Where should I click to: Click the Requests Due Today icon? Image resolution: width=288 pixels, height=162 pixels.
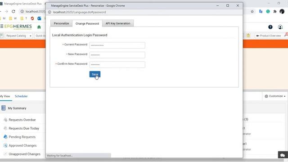click(x=5, y=128)
